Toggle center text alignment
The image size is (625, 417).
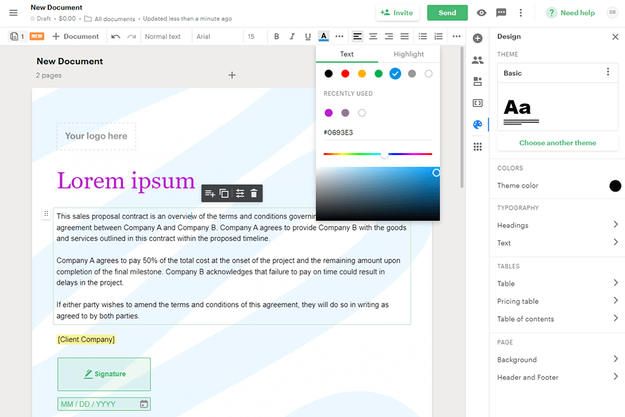pyautogui.click(x=373, y=36)
